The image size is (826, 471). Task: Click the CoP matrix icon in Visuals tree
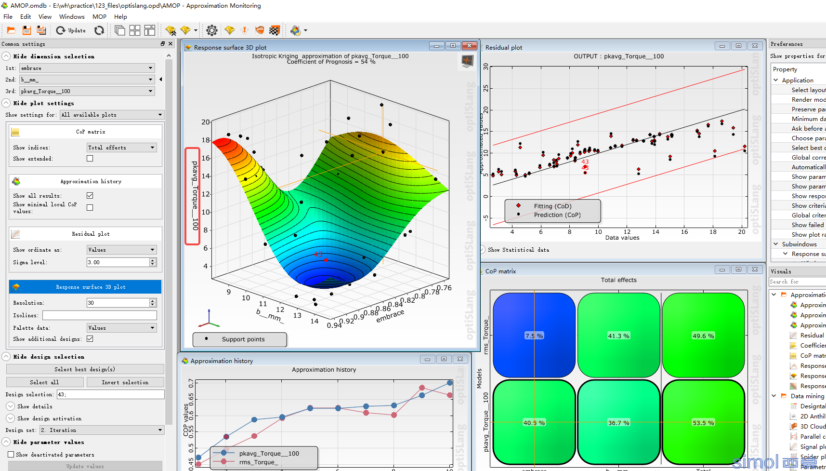tap(794, 356)
